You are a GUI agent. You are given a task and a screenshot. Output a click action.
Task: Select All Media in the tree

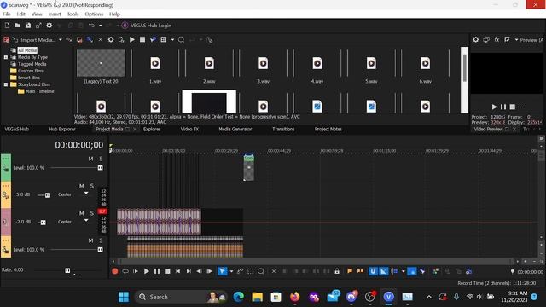[27, 50]
